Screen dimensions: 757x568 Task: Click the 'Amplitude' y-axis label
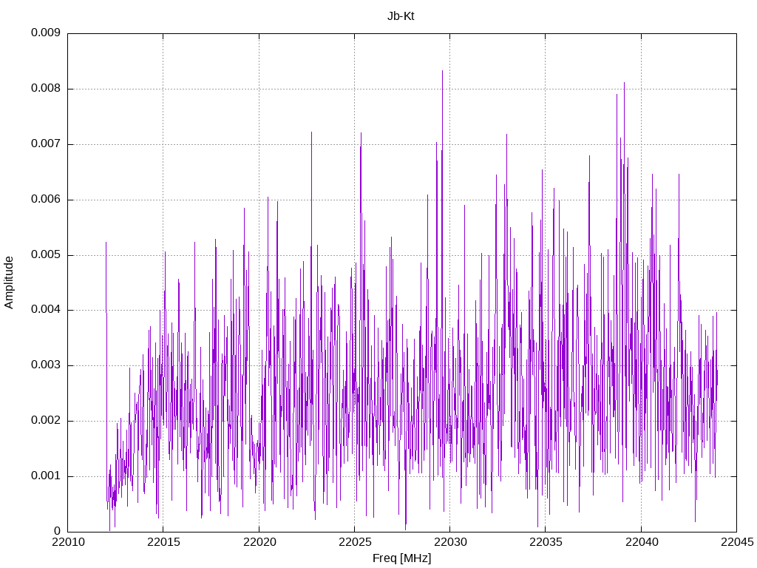click(x=9, y=283)
